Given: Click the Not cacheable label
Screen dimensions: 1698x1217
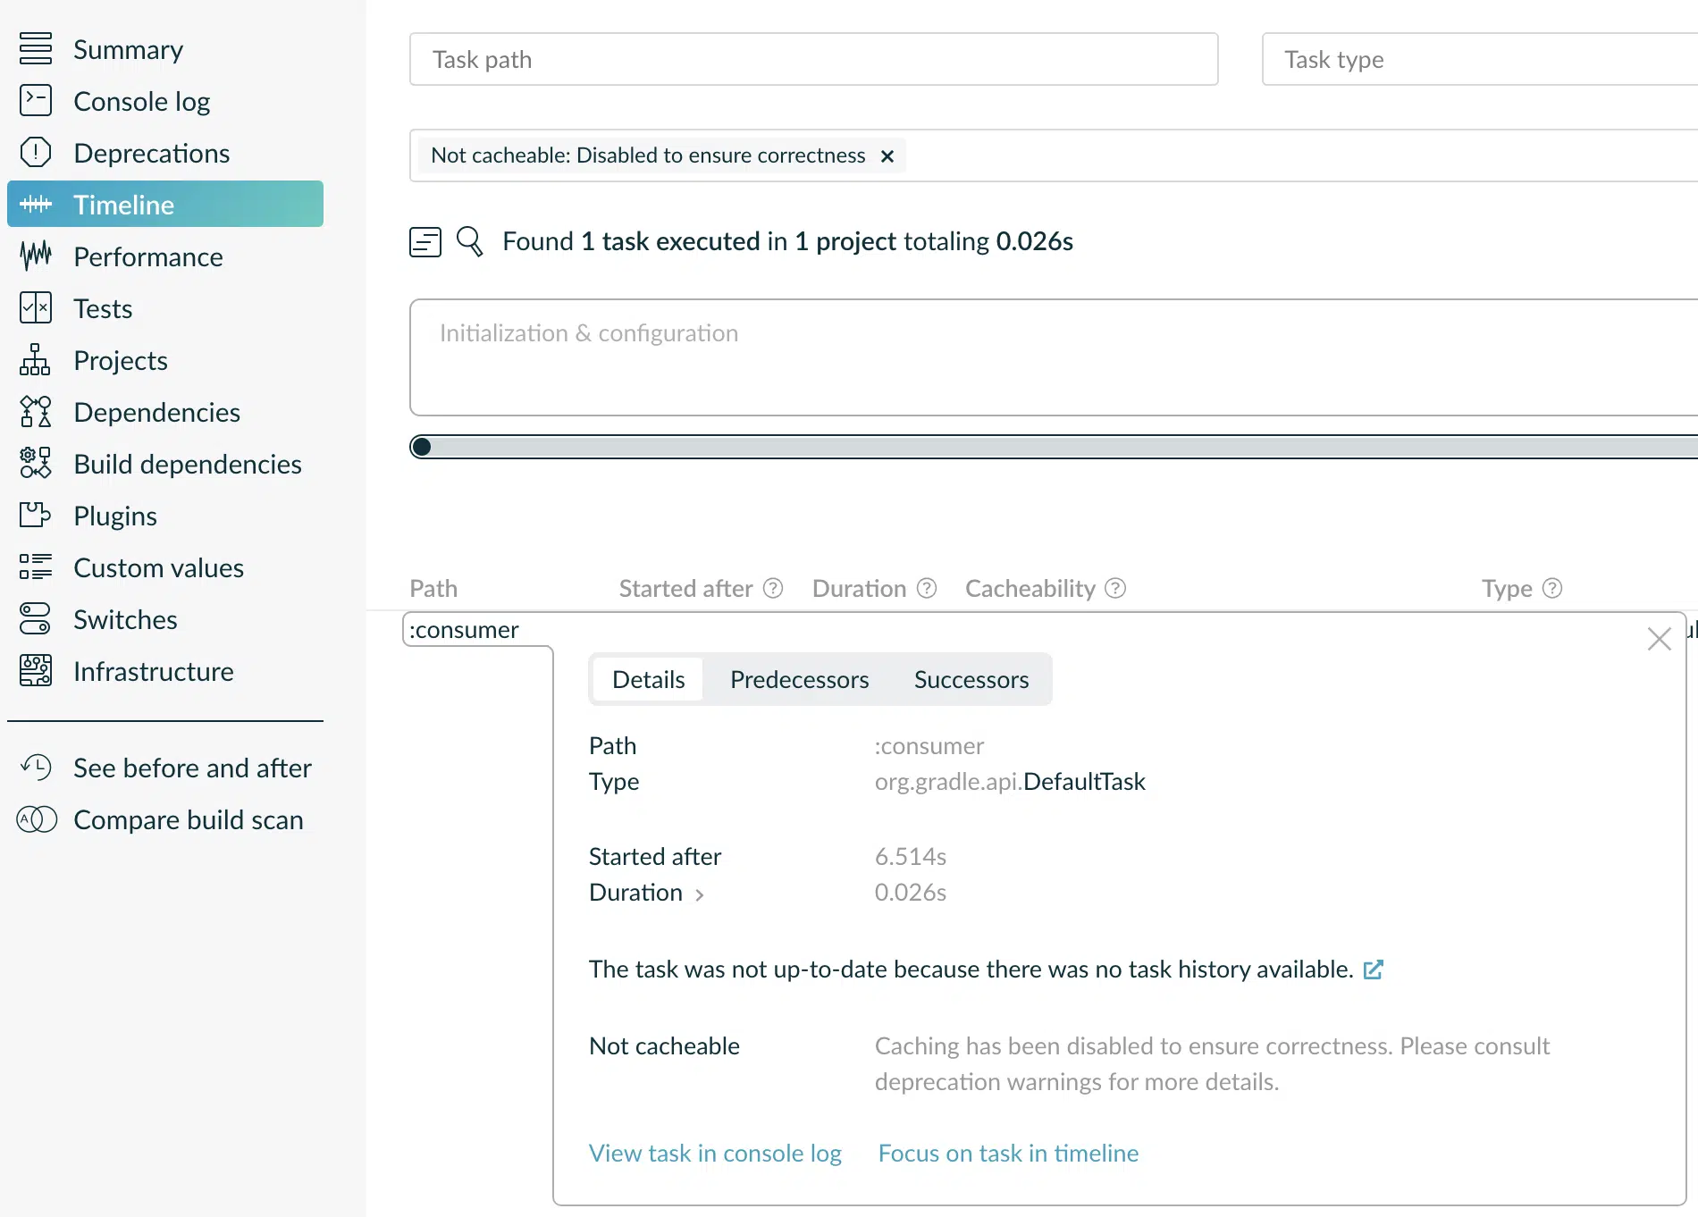Looking at the screenshot, I should [x=664, y=1046].
